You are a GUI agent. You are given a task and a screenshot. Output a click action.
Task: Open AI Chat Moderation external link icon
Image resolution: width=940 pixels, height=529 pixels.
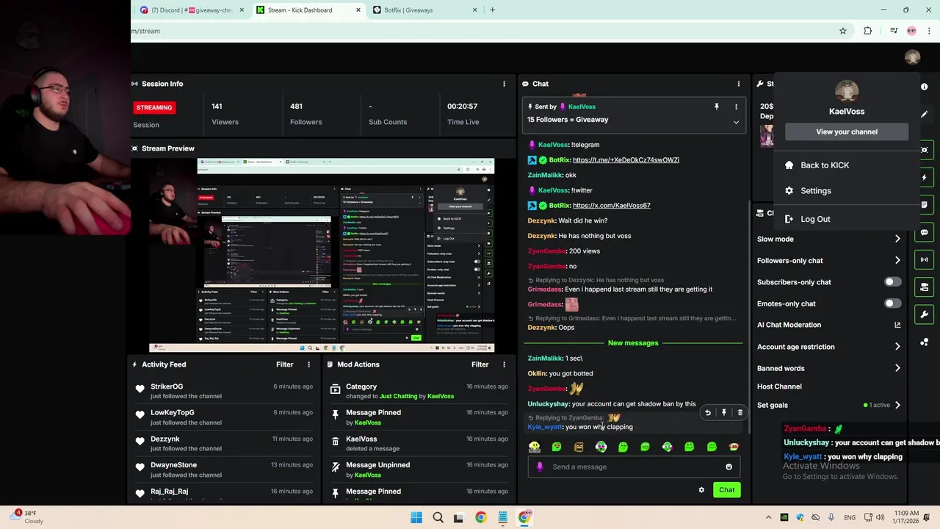897,325
